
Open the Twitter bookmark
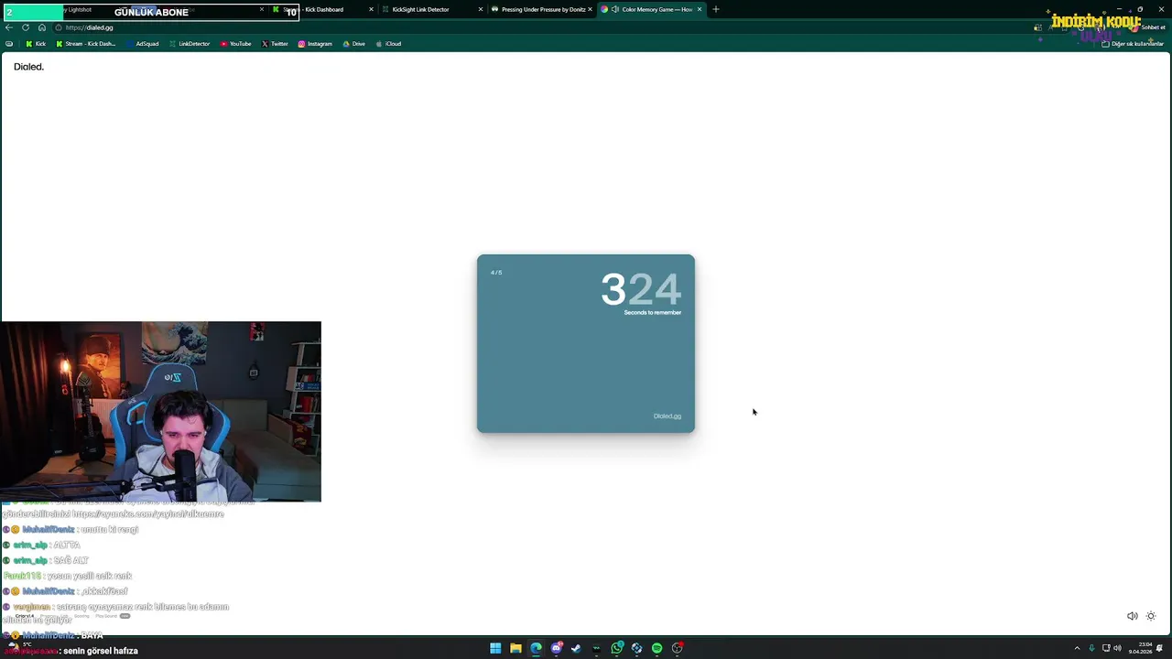pos(275,44)
